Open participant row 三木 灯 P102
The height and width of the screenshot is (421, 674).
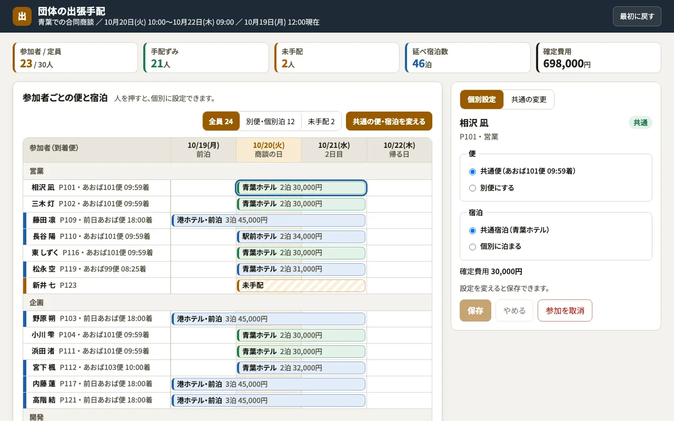tap(97, 204)
